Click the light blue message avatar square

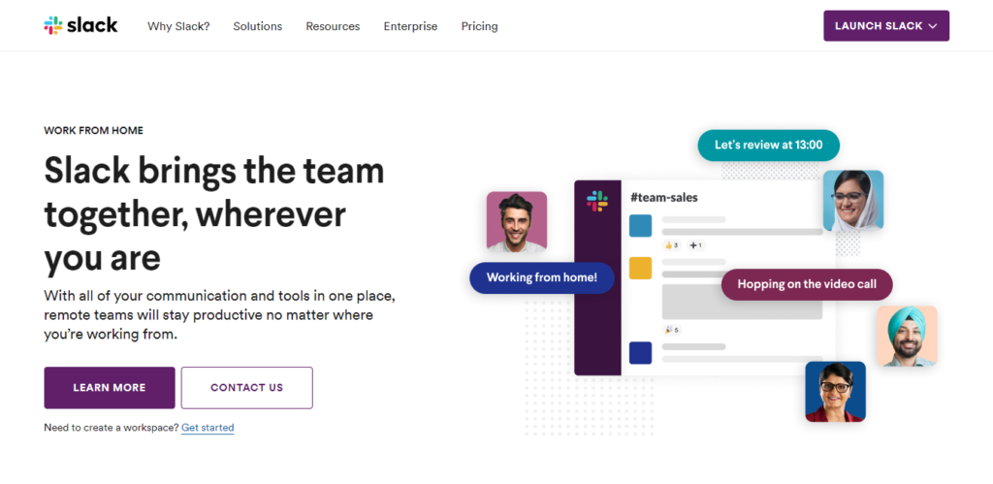pos(640,226)
